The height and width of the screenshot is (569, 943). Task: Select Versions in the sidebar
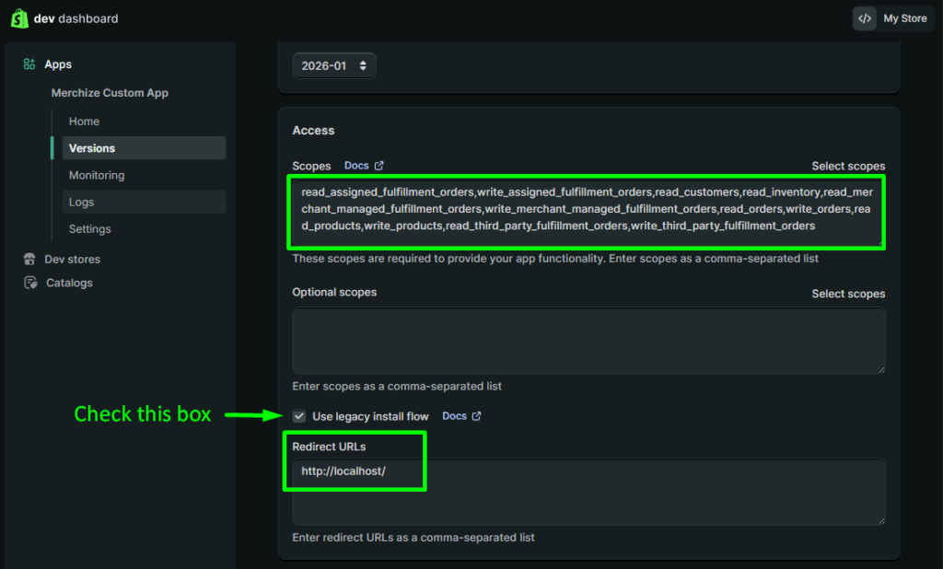click(x=92, y=148)
